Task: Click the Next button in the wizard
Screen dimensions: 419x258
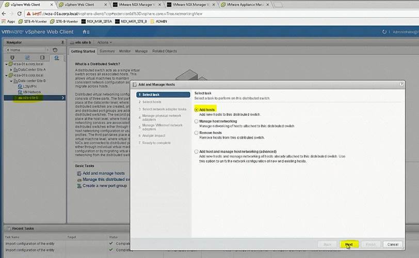Action: 349,244
